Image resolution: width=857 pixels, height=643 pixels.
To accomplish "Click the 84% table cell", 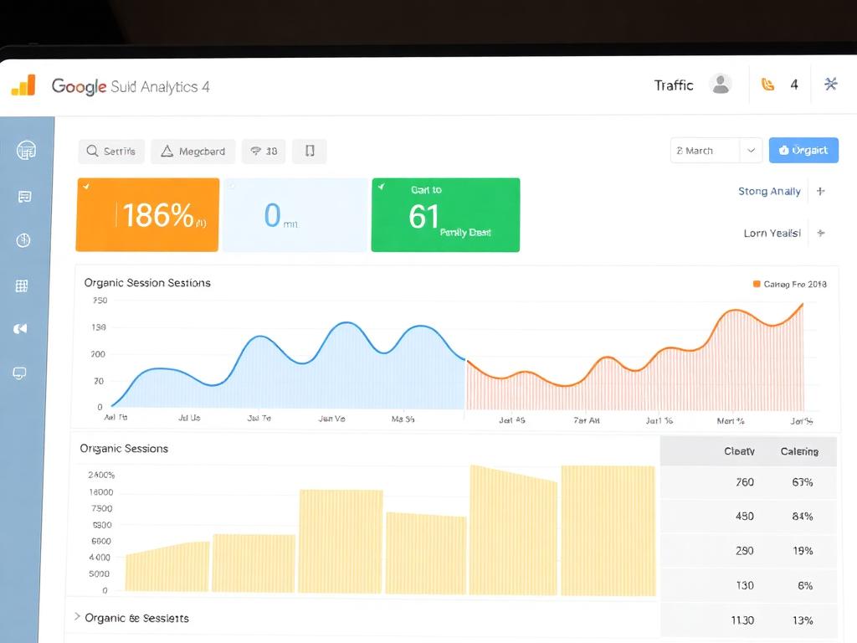I will pyautogui.click(x=803, y=516).
